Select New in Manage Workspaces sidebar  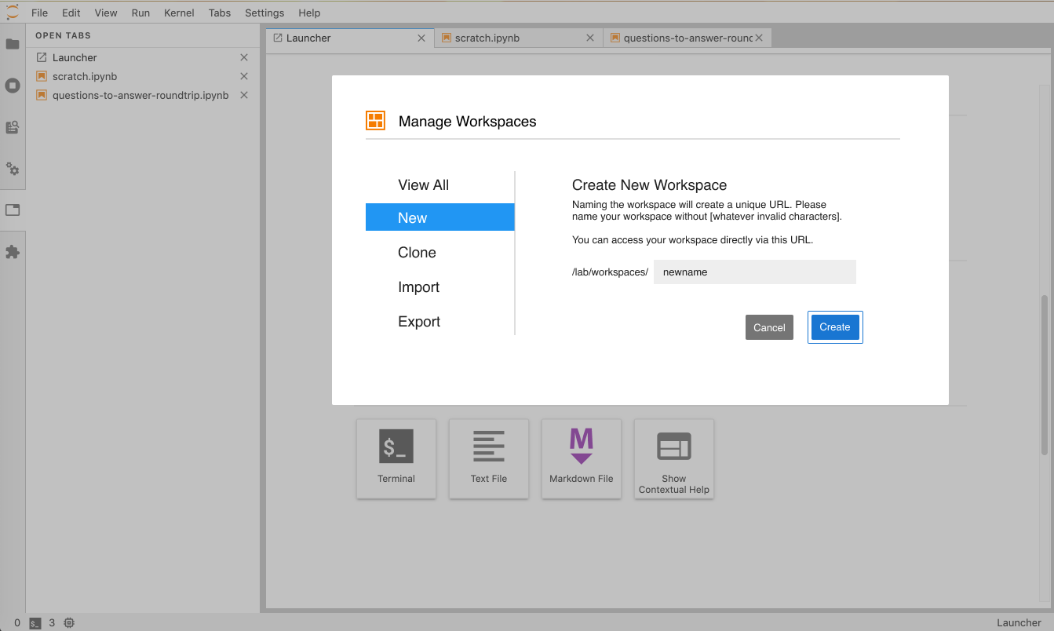point(440,217)
